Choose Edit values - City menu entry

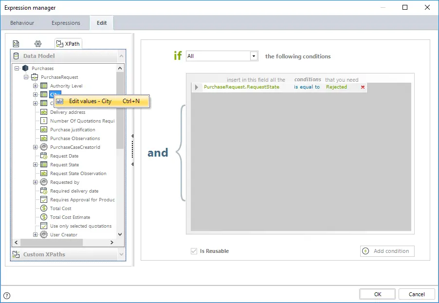[x=102, y=101]
